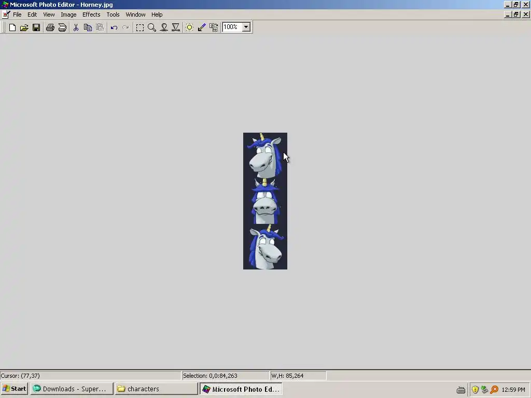Open Image Balance via the sun icon
Screen dimensions: 531x398
(x=190, y=27)
